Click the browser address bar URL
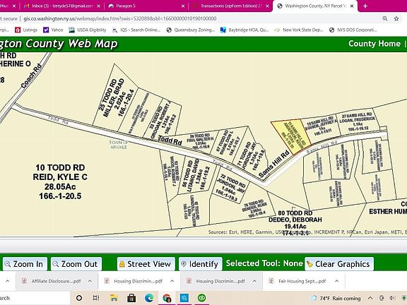The image size is (407, 305). (120, 18)
